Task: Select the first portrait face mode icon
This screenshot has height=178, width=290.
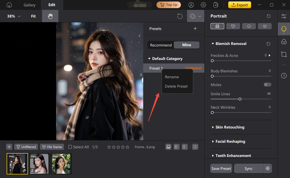Action: (217, 26)
